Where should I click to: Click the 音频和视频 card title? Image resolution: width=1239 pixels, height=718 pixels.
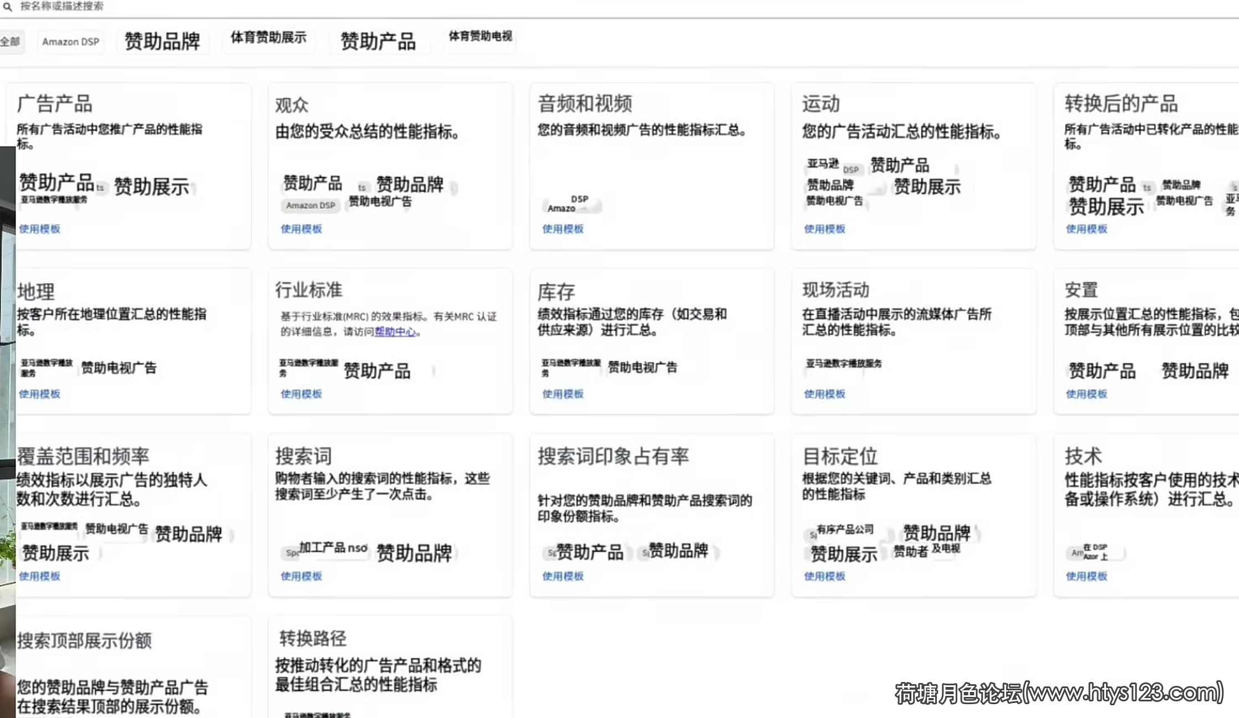(585, 104)
